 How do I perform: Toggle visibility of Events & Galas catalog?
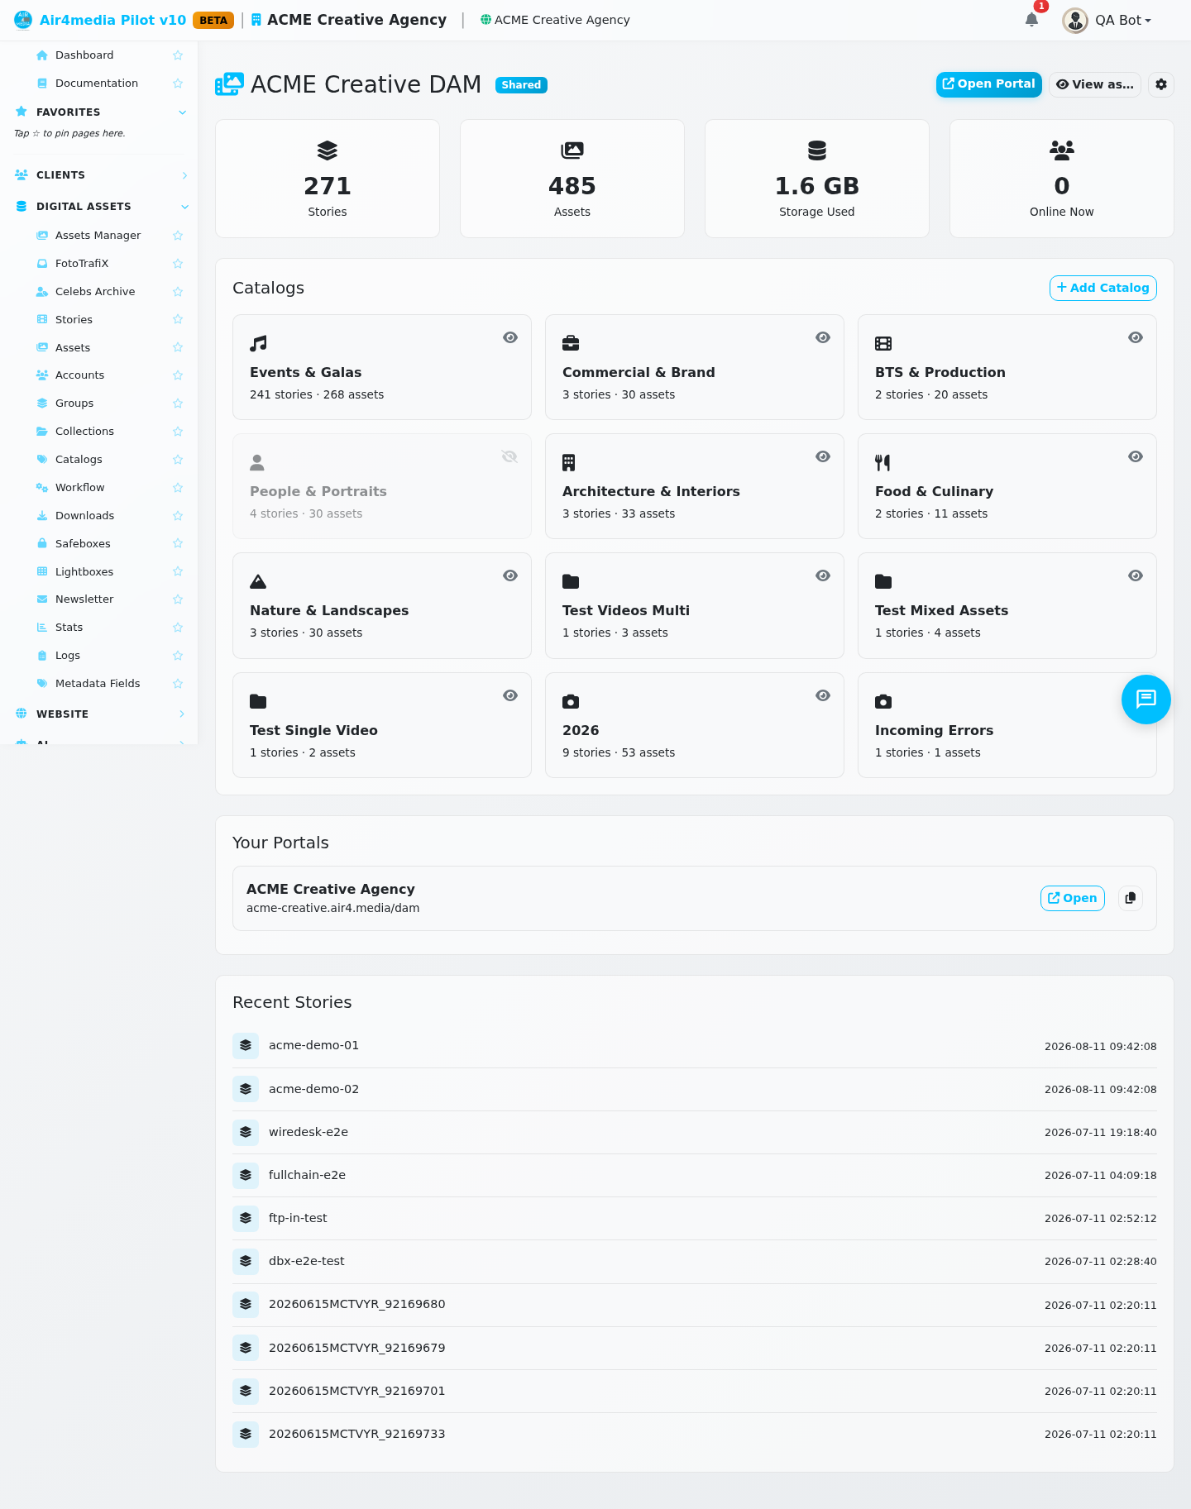pos(510,337)
